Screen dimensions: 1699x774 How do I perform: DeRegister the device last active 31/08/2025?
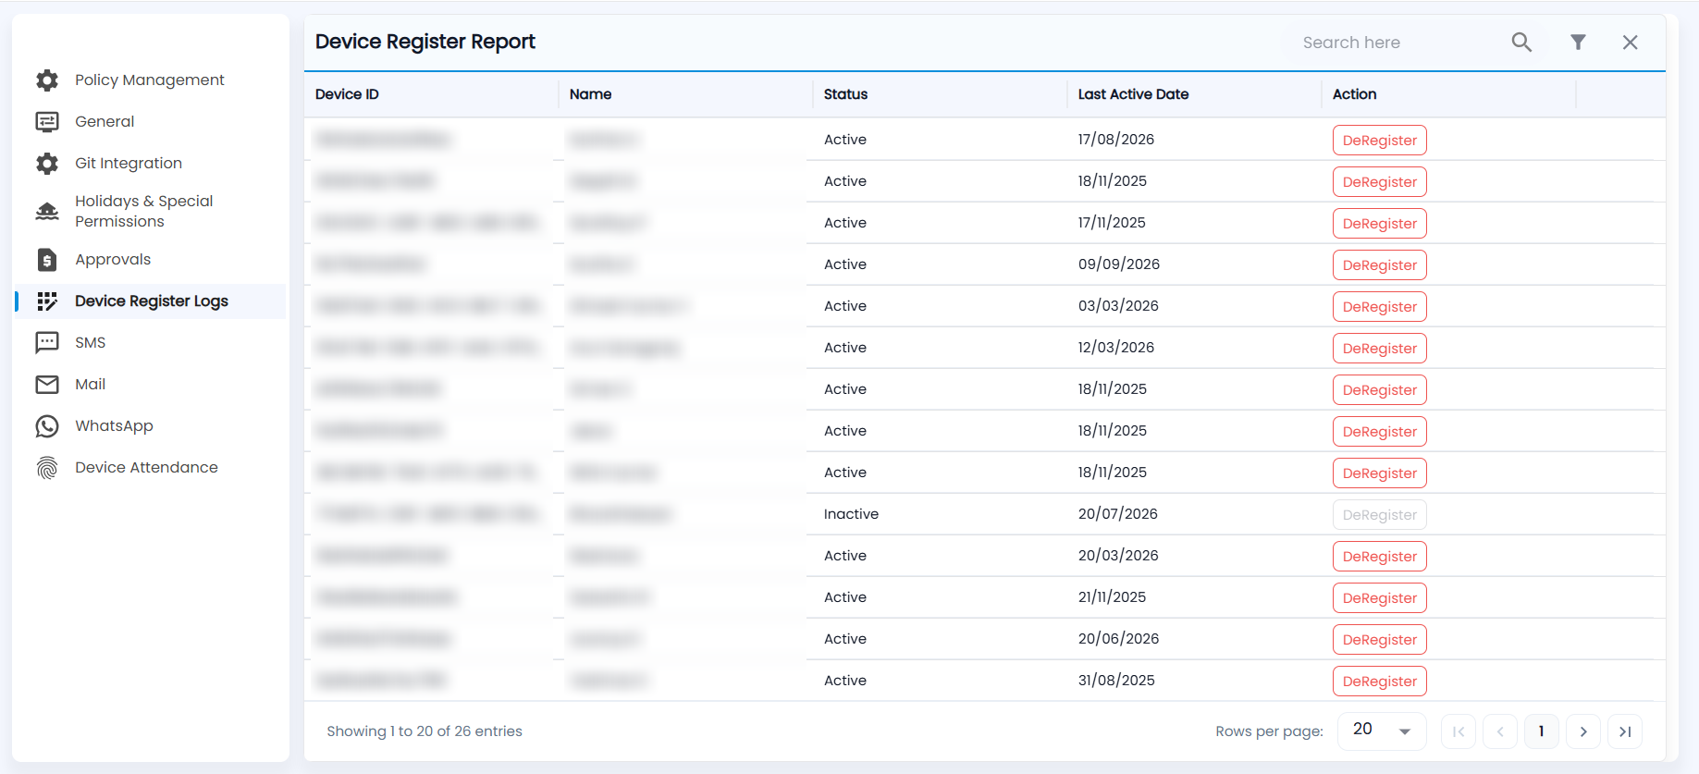click(x=1379, y=682)
